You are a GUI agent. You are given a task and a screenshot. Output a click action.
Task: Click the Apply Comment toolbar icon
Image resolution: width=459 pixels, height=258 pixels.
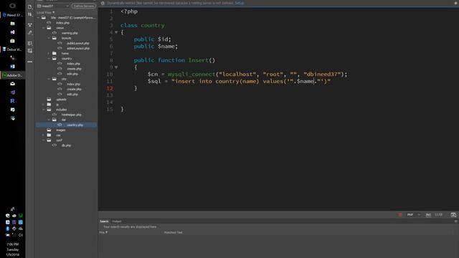coord(30,43)
